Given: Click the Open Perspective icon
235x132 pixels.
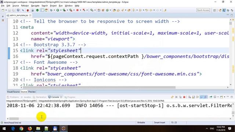Looking at the screenshot, I should pyautogui.click(x=214, y=10).
